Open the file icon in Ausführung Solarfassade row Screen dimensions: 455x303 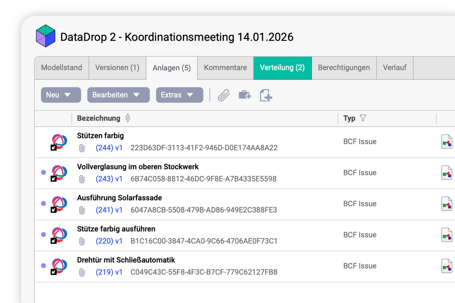(447, 204)
